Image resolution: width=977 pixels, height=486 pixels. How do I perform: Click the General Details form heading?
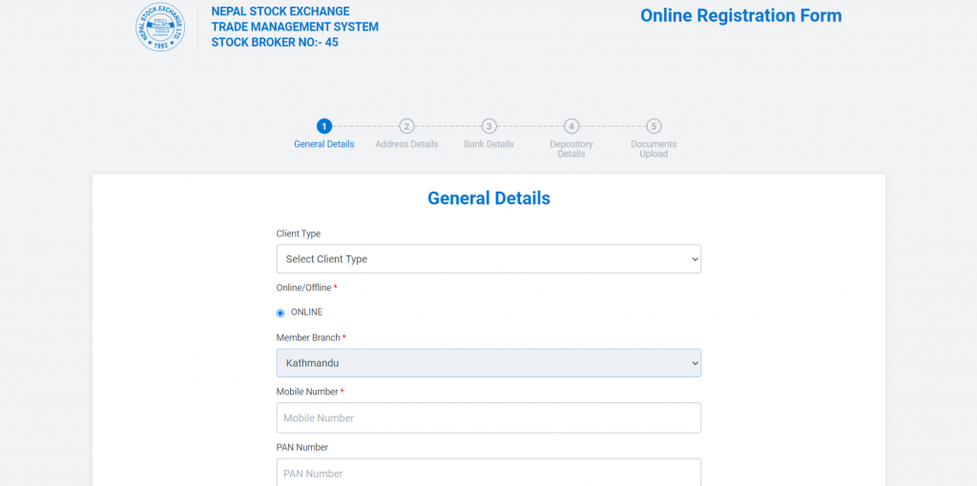coord(488,198)
